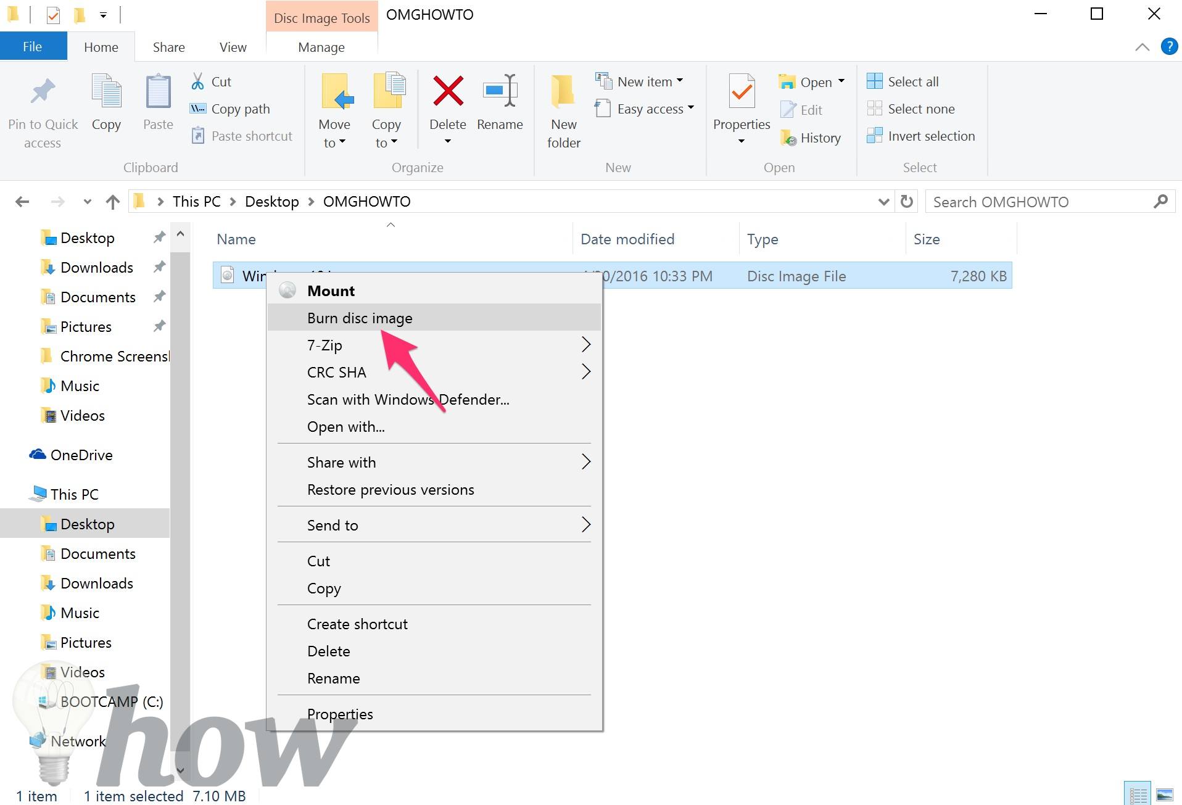
Task: Open the address bar history dropdown
Action: [x=883, y=202]
